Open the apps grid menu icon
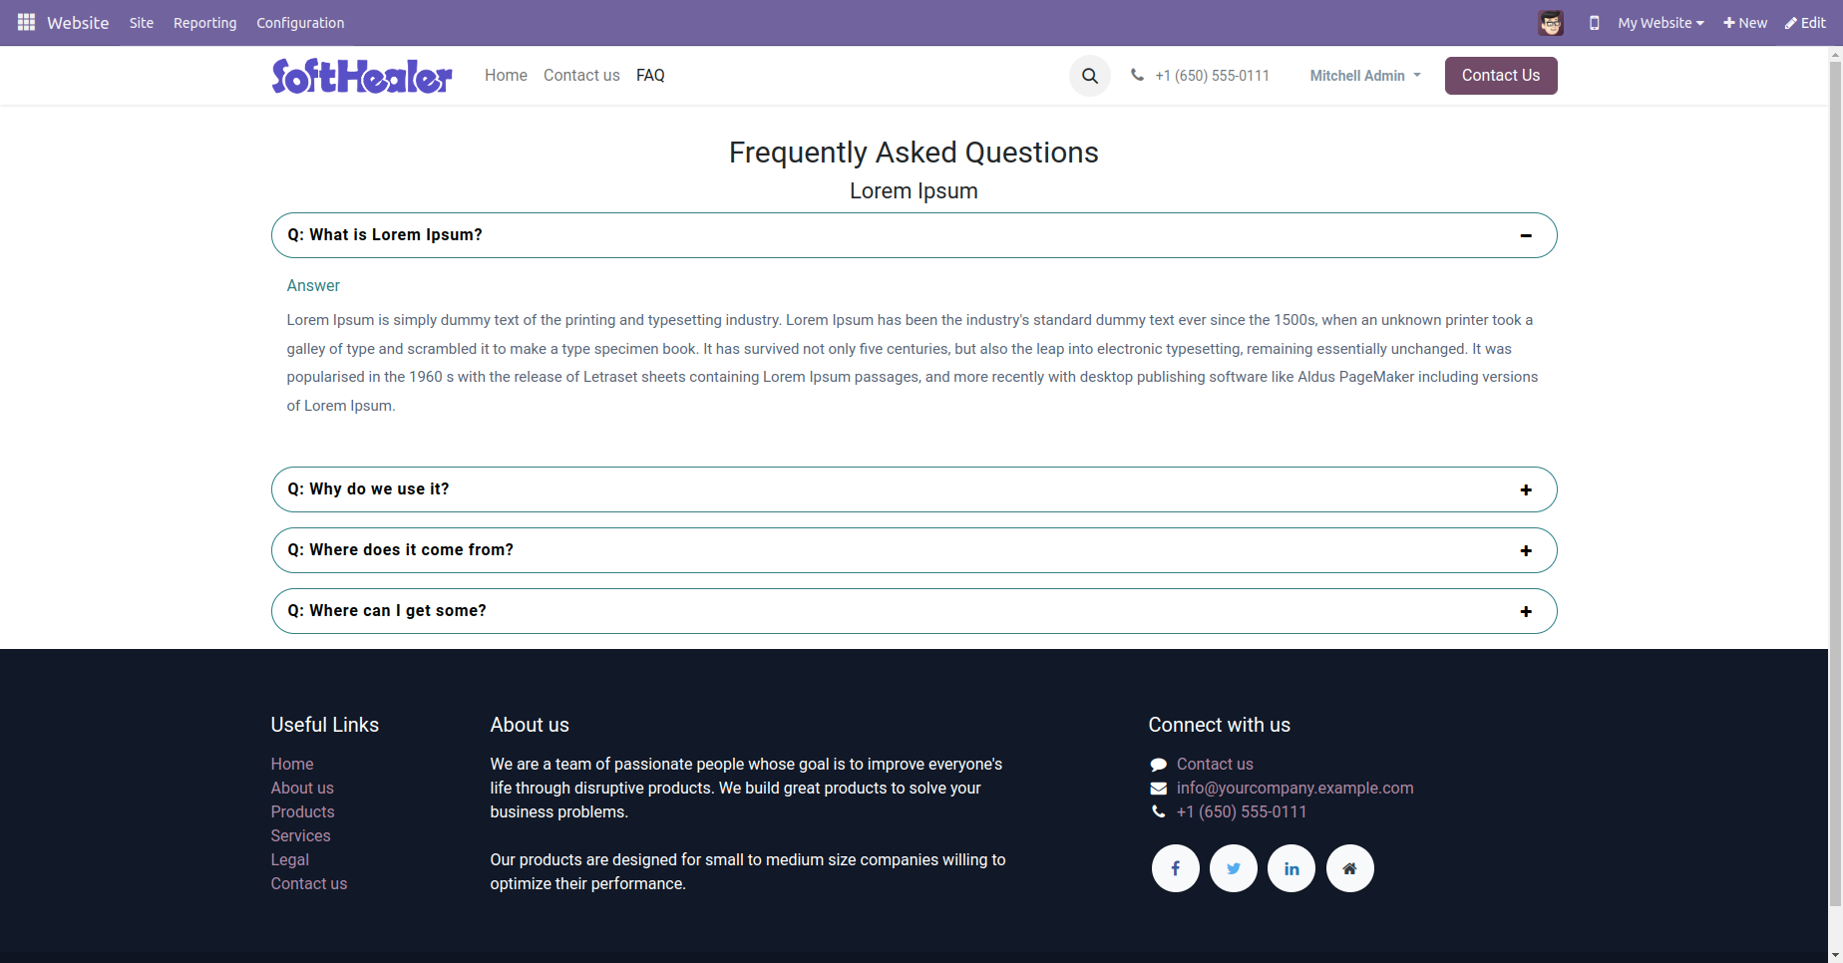 click(26, 22)
